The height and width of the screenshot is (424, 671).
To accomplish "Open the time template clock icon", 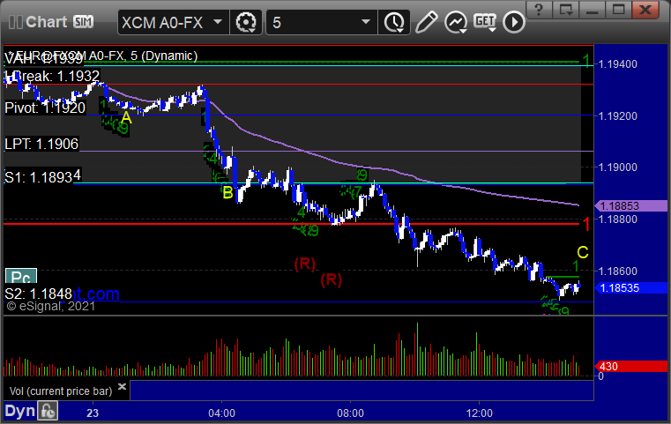I will coord(394,22).
